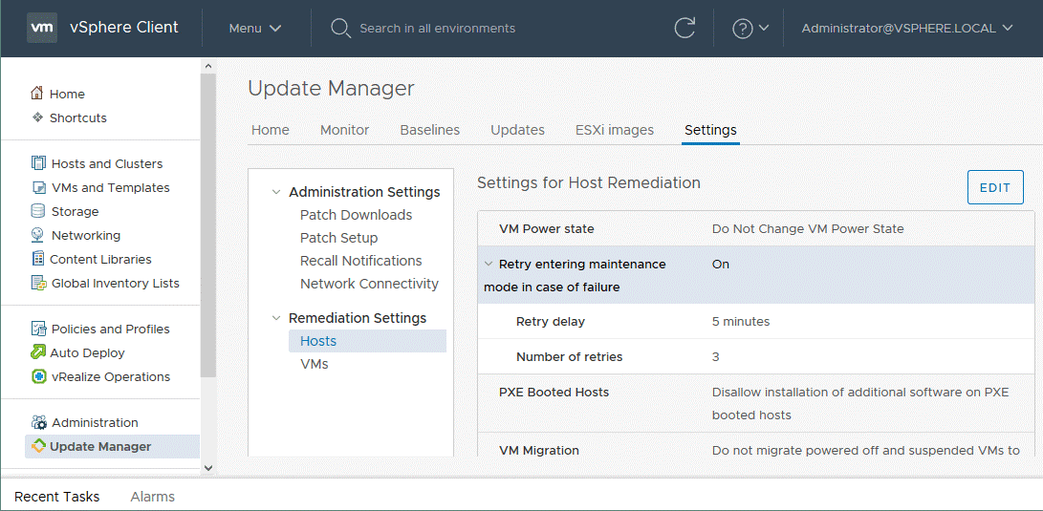Select Patch Downloads in settings tree
This screenshot has width=1043, height=511.
[356, 215]
